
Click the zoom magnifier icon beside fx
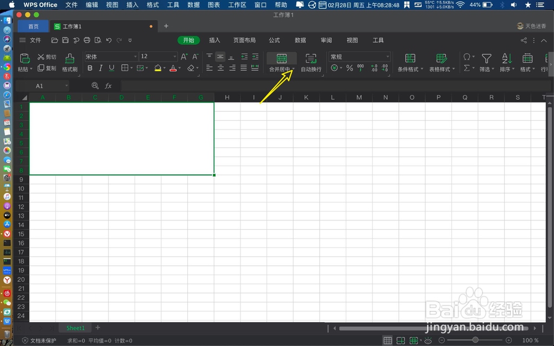95,86
